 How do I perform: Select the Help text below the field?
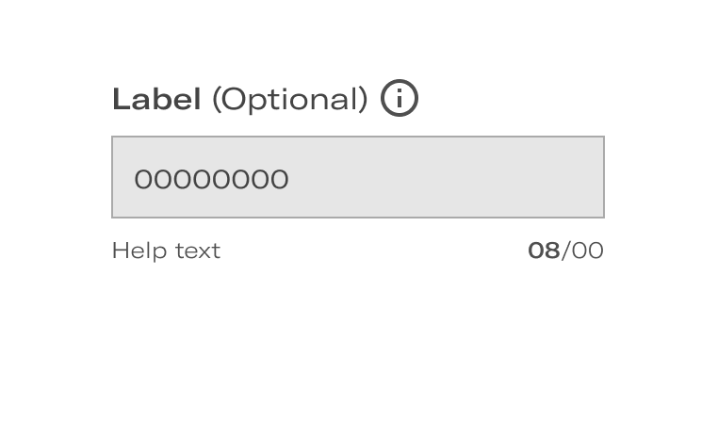point(166,251)
